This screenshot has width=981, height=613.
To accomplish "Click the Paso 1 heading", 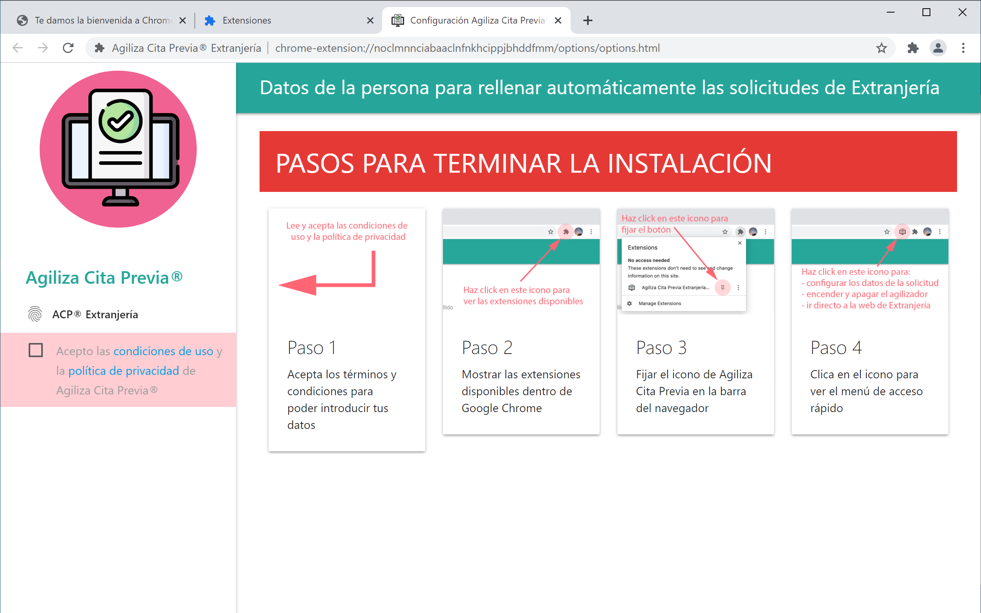I will (x=311, y=348).
